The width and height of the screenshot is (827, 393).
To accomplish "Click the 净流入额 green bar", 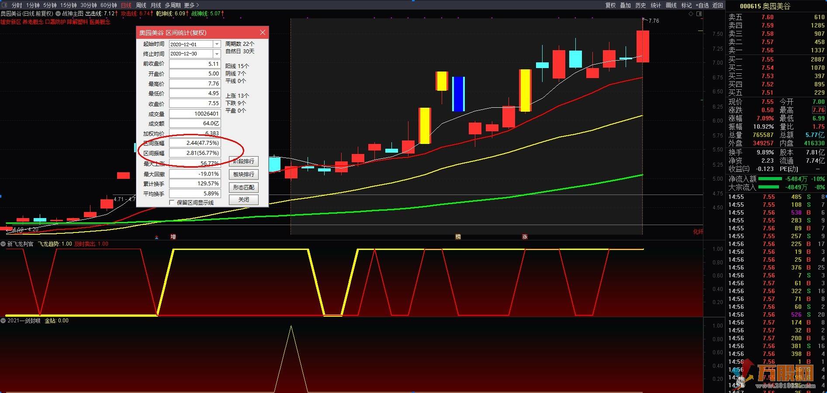I will click(770, 179).
